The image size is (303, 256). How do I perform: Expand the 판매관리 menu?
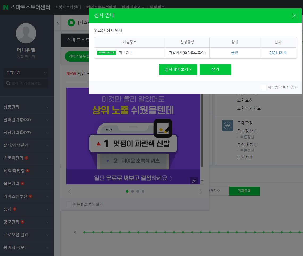click(27, 120)
